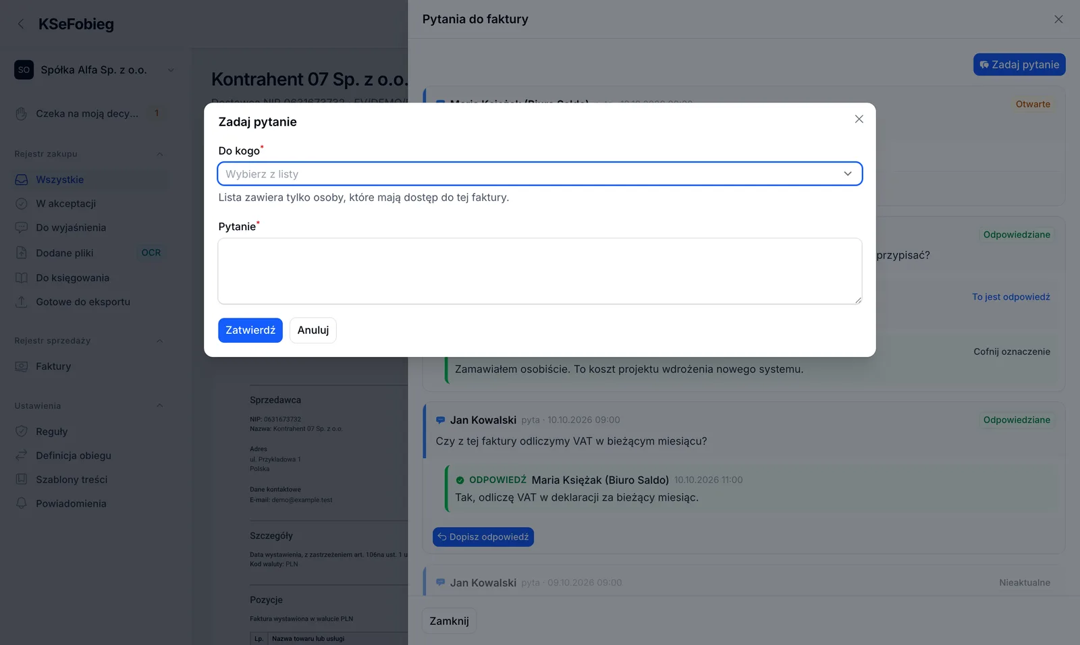The height and width of the screenshot is (645, 1080).
Task: Open the Spółka Alfa company switcher chevron
Action: pyautogui.click(x=171, y=70)
